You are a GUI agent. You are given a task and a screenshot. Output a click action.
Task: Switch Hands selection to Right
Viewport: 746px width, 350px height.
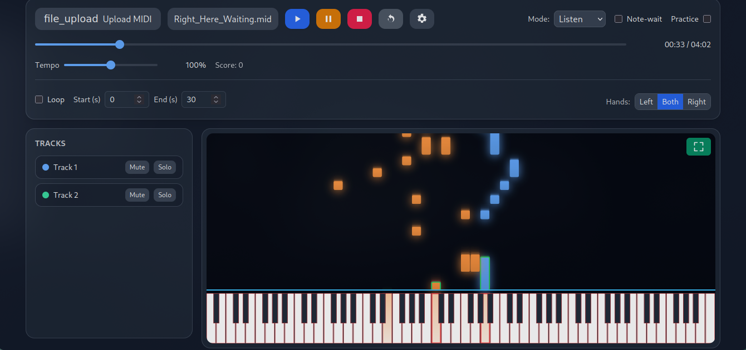(x=696, y=102)
